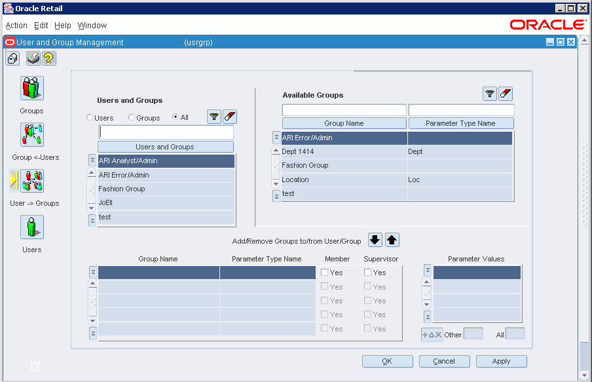The height and width of the screenshot is (382, 592).
Task: Click the print icon in toolbar
Action: [x=33, y=58]
